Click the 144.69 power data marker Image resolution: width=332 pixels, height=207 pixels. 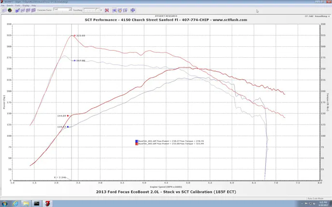pos(68,116)
